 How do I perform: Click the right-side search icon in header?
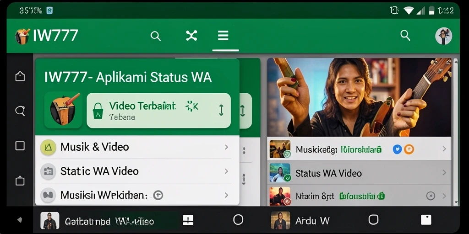click(x=405, y=35)
